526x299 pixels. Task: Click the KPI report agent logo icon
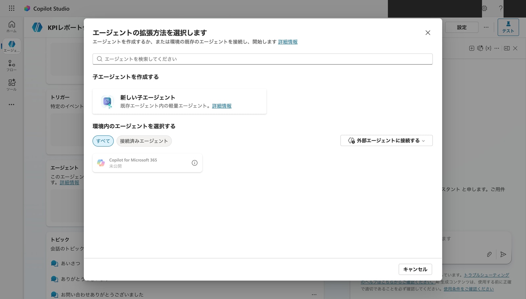click(37, 27)
